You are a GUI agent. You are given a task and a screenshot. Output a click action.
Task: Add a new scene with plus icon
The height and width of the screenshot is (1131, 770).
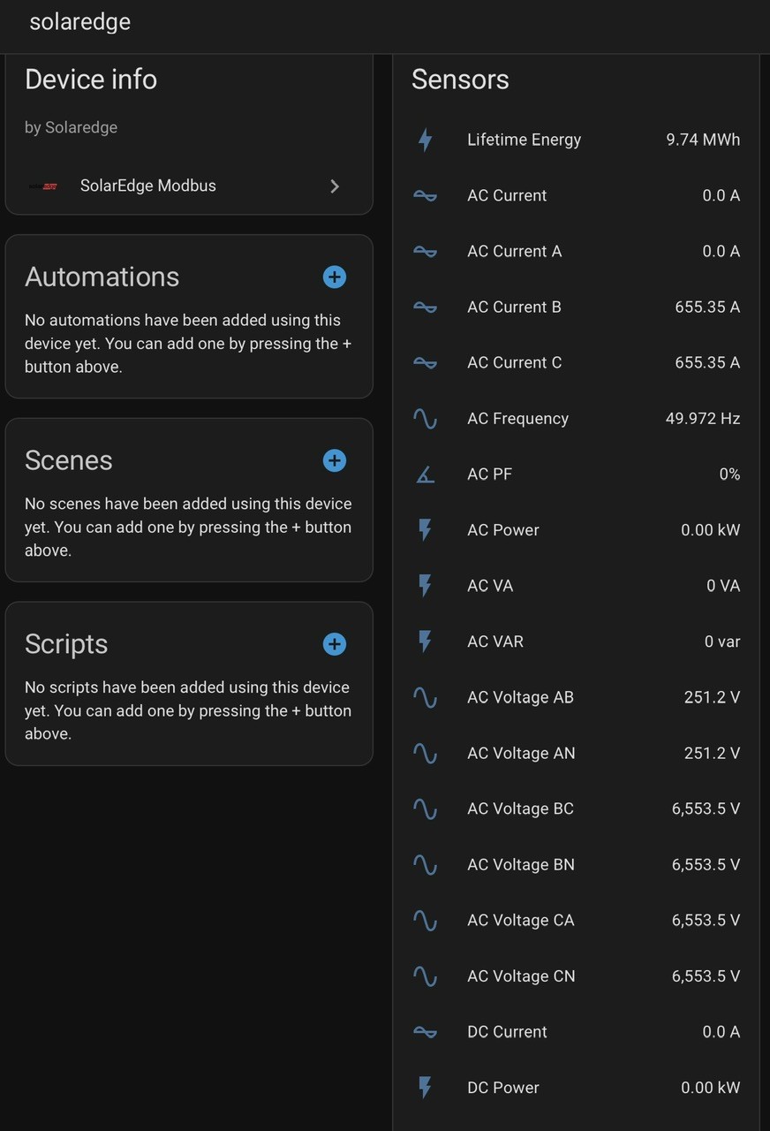334,460
